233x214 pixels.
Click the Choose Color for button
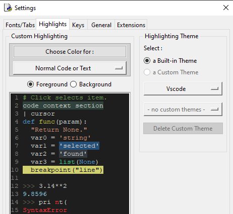[70, 52]
